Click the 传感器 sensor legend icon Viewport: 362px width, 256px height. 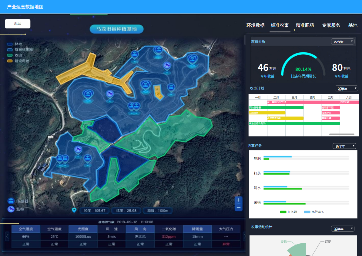click(x=11, y=201)
